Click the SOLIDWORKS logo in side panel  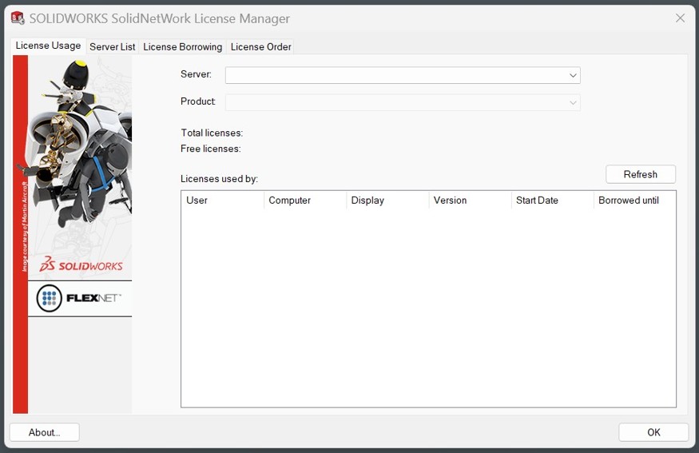click(81, 264)
